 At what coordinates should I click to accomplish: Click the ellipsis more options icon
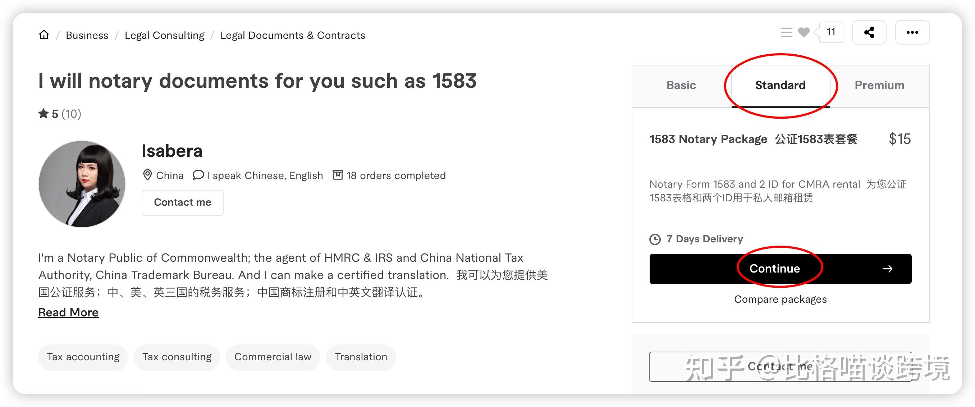click(x=912, y=33)
